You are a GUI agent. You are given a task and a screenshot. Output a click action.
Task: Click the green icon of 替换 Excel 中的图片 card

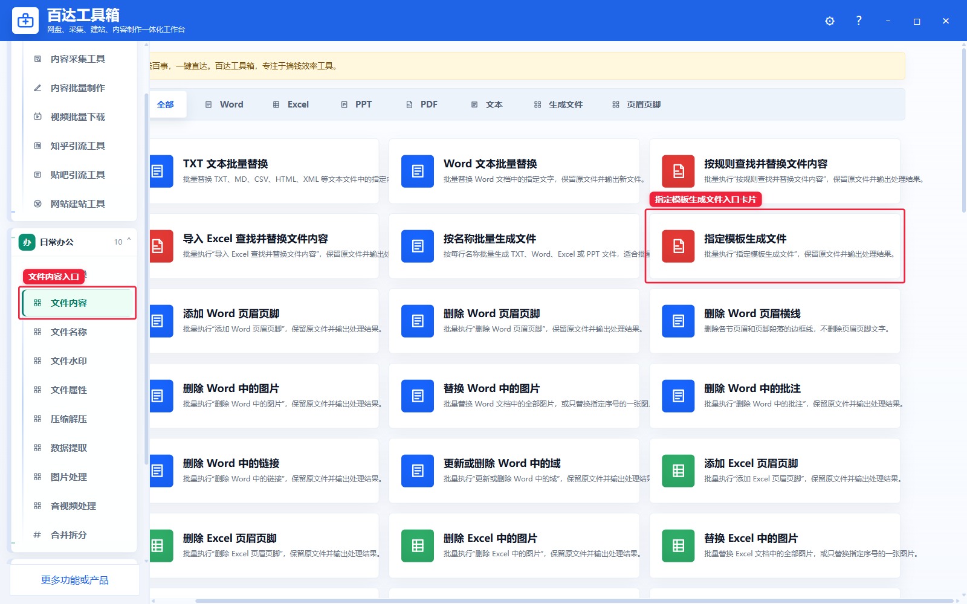click(x=678, y=546)
